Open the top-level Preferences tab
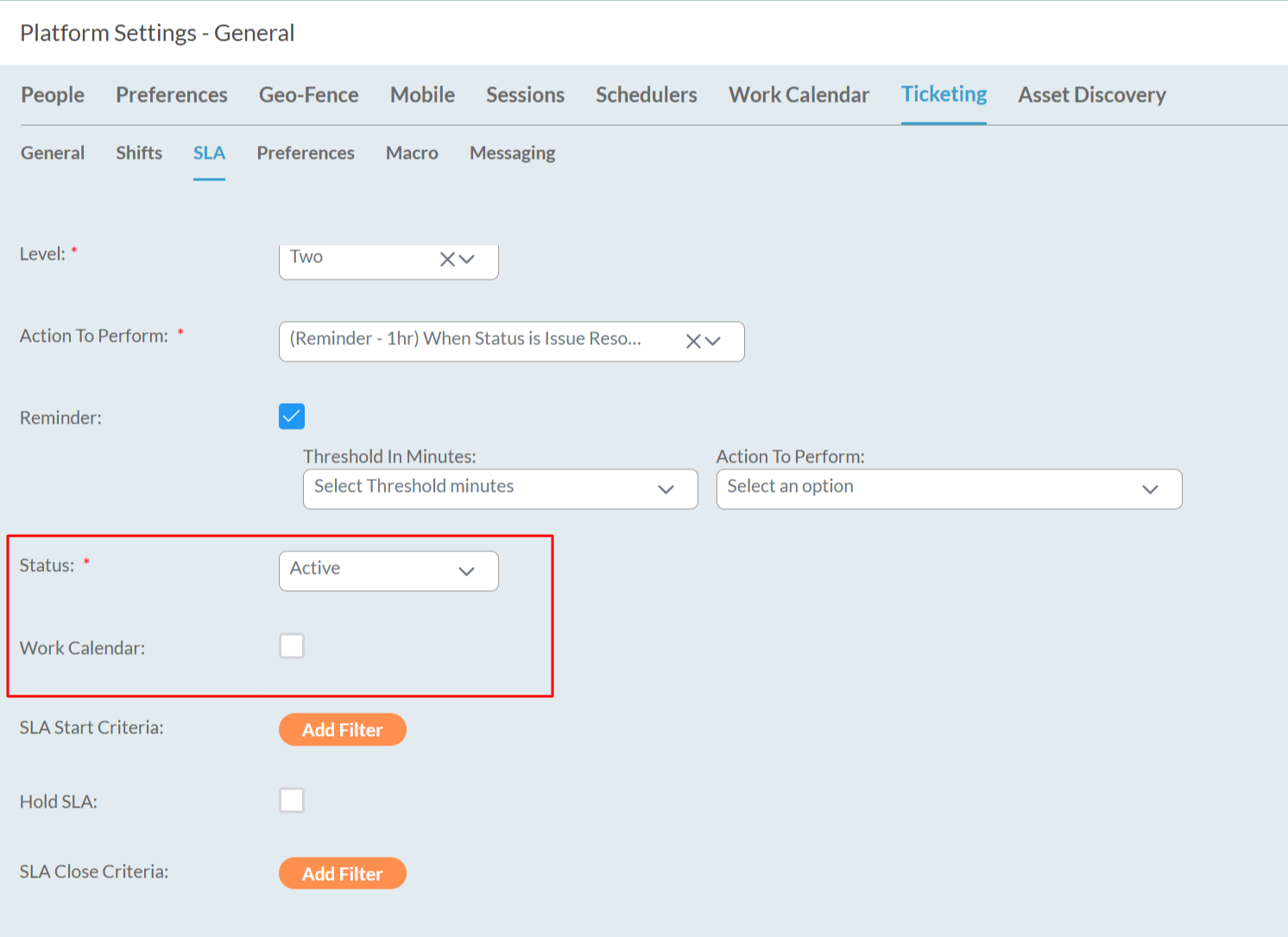 pyautogui.click(x=172, y=95)
